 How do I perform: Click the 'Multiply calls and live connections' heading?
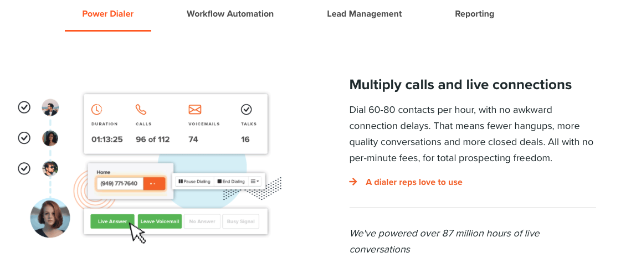(460, 85)
